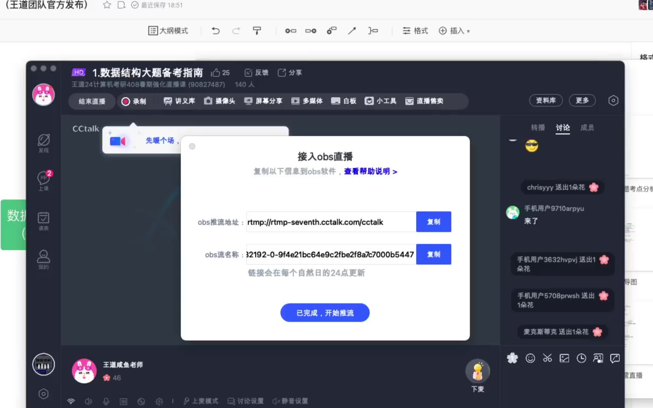
Task: Click 分享 to share the stream
Action: click(290, 73)
